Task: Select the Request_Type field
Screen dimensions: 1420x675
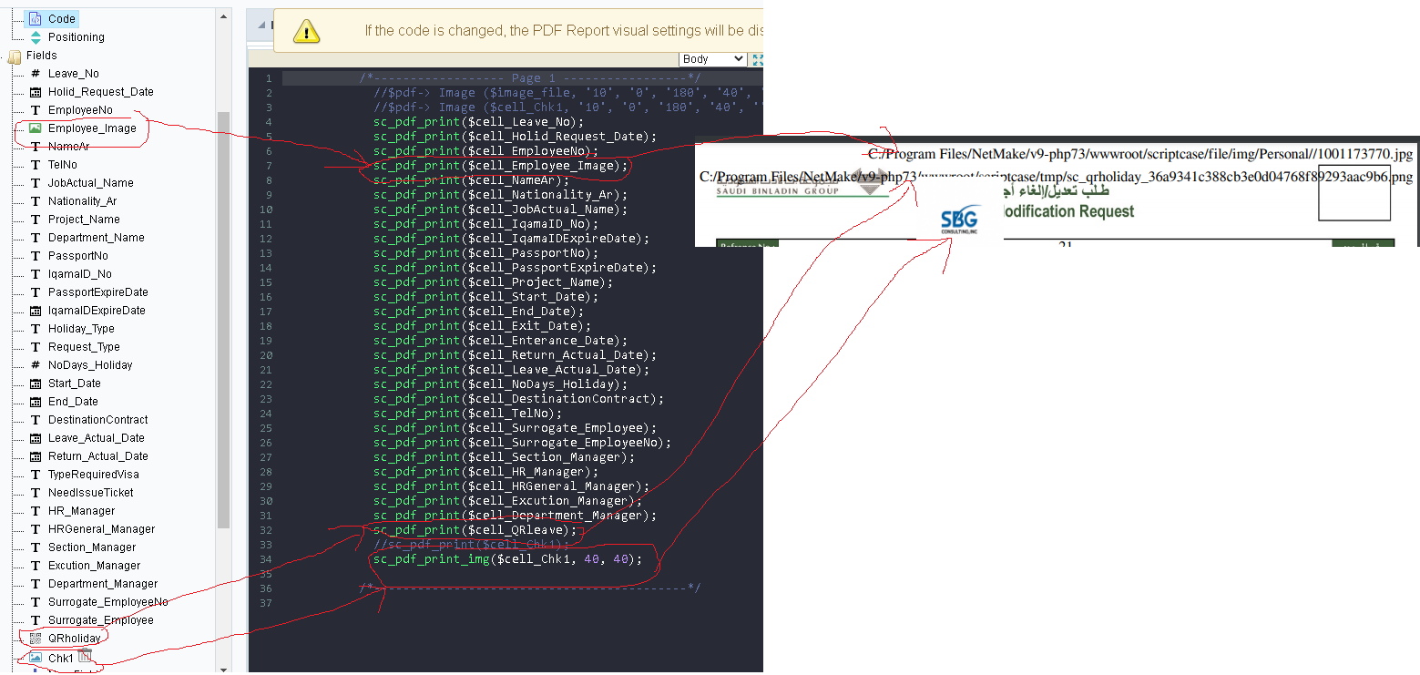Action: (x=84, y=347)
